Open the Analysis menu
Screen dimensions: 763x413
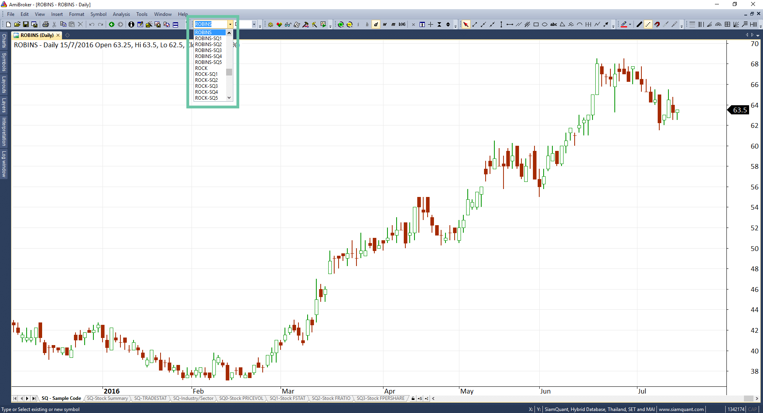[121, 14]
